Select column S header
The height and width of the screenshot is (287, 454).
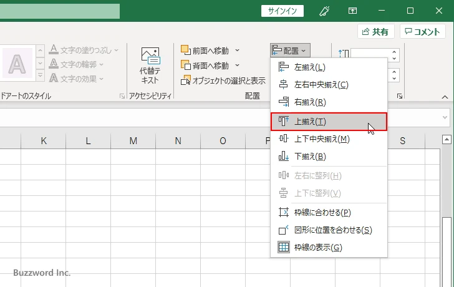pyautogui.click(x=402, y=141)
